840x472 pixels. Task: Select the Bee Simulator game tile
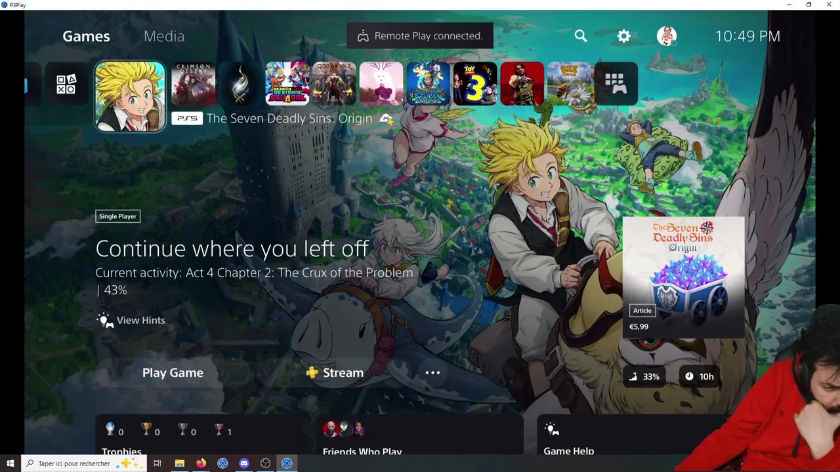pos(569,84)
